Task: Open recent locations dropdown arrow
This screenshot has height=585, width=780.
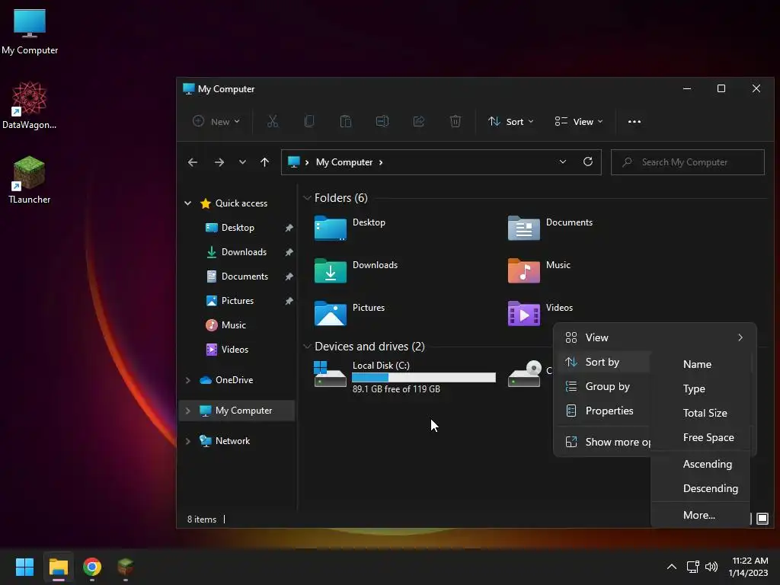Action: [x=242, y=162]
